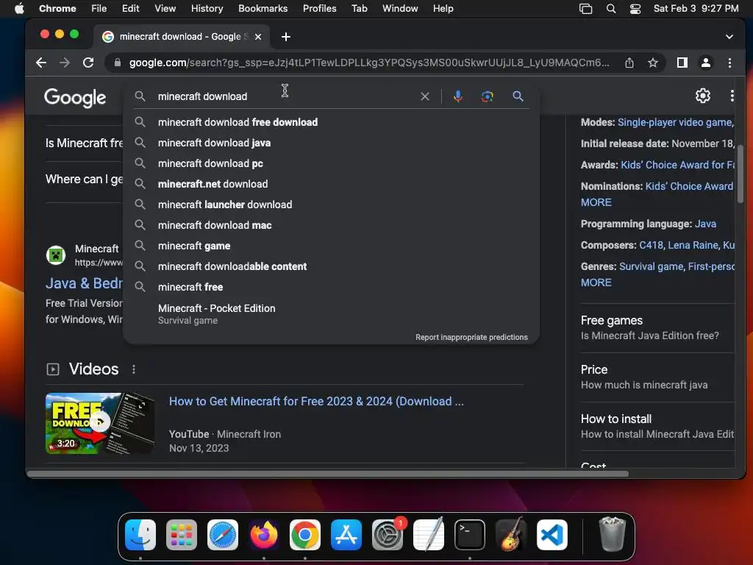Select suggestion minecraft download java
Screen dimensions: 753x565
click(331, 143)
